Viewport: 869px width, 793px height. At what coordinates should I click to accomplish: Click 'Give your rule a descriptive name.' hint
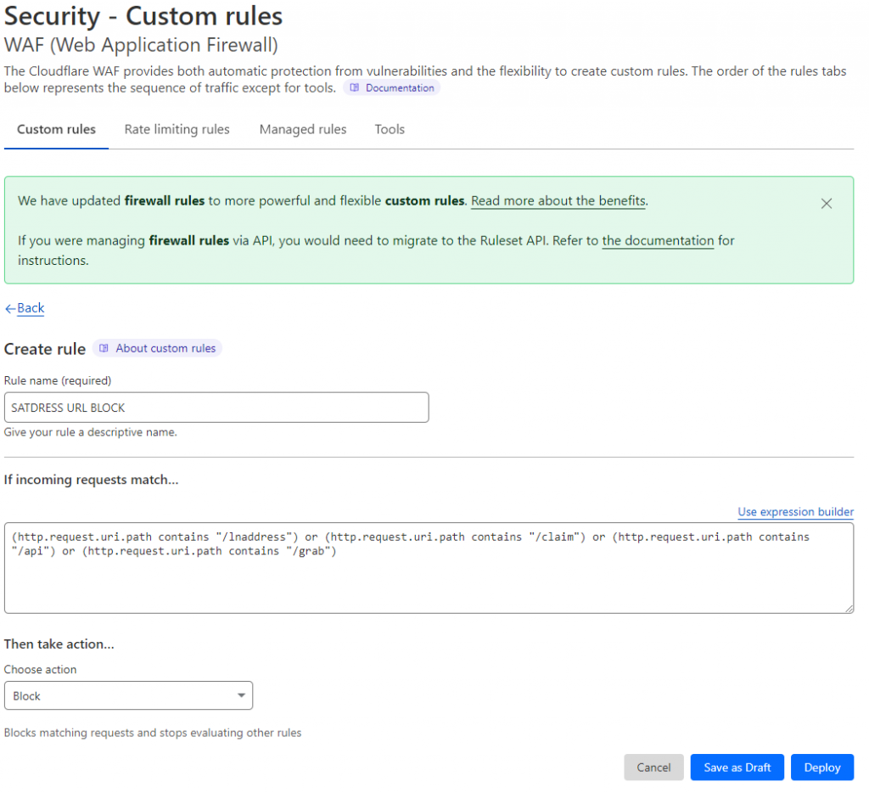click(90, 432)
